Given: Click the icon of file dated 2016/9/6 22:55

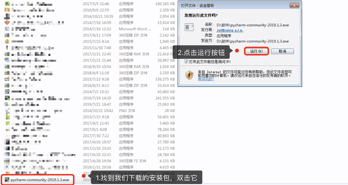Looking at the screenshot, I should click(x=7, y=10).
